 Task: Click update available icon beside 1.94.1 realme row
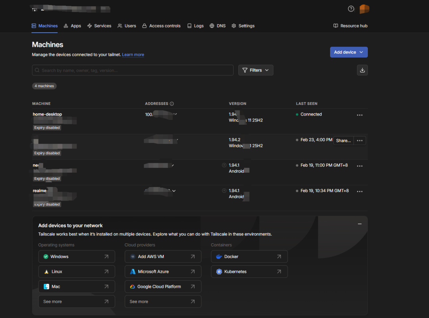pyautogui.click(x=224, y=191)
